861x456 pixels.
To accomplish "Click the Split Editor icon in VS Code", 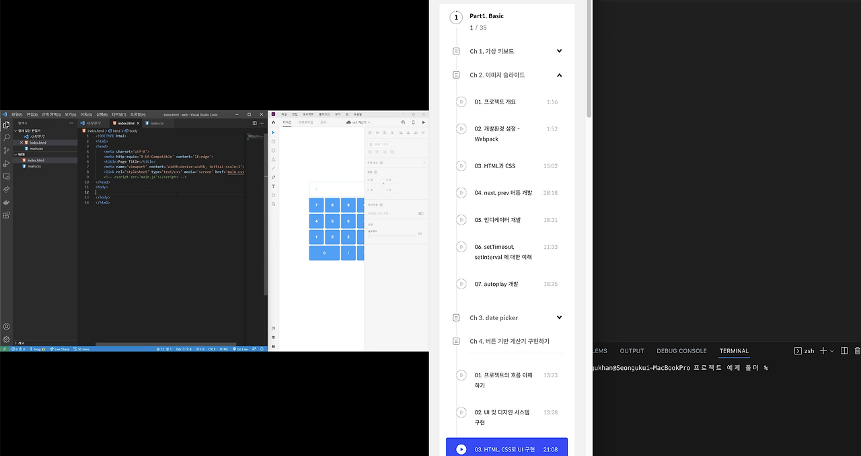I will (x=255, y=123).
